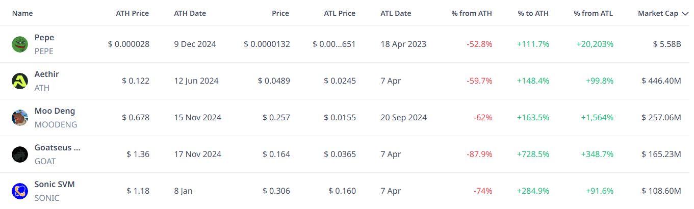This screenshot has height=209, width=694.
Task: Sort by the Name column header
Action: click(22, 13)
